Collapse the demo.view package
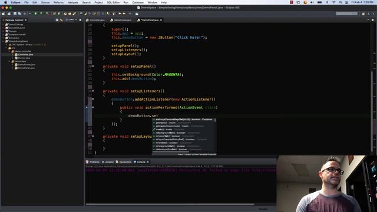This screenshot has height=212, width=377. 9,61
